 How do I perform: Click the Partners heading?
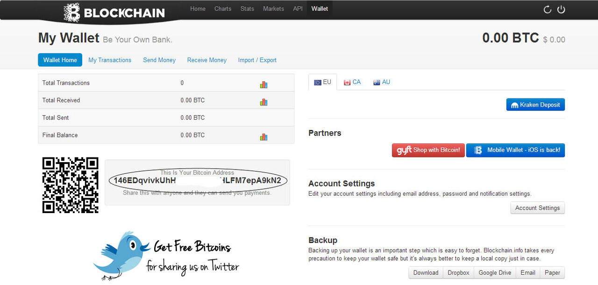tap(325, 133)
